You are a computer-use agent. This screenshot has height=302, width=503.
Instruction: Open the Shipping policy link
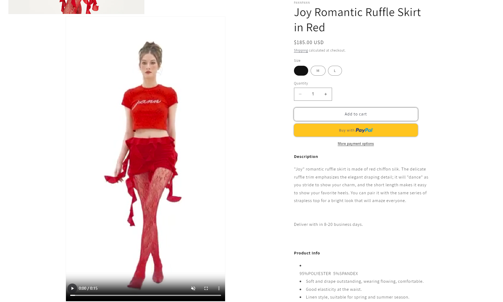[301, 51]
